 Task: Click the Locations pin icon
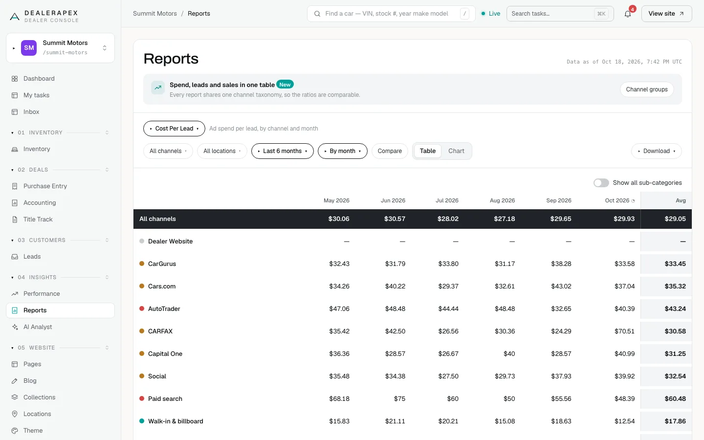click(x=15, y=414)
